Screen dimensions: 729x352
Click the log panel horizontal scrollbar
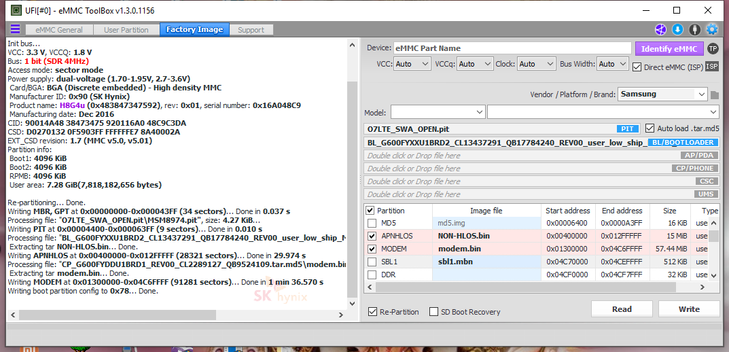[x=118, y=315]
